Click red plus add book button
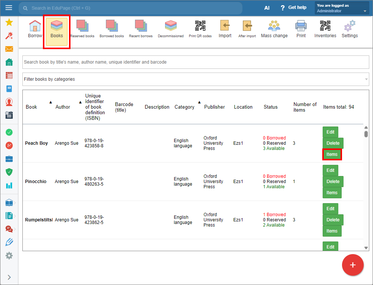The height and width of the screenshot is (285, 373). [x=352, y=265]
